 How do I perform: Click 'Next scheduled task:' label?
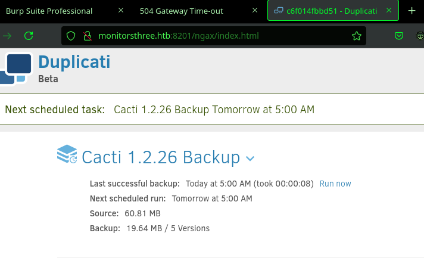(55, 110)
